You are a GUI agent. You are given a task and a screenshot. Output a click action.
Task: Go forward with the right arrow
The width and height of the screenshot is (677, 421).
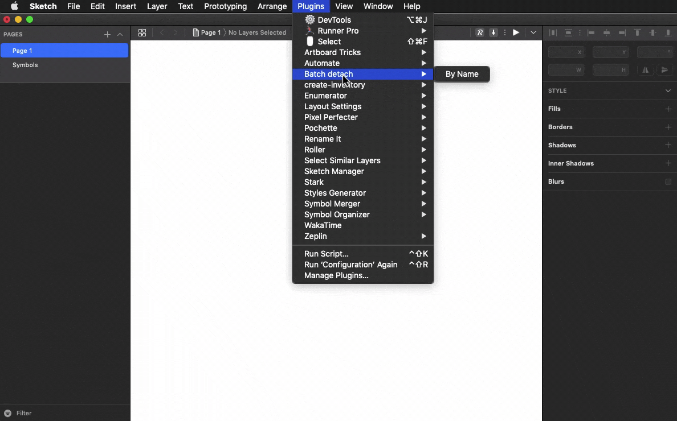(176, 33)
